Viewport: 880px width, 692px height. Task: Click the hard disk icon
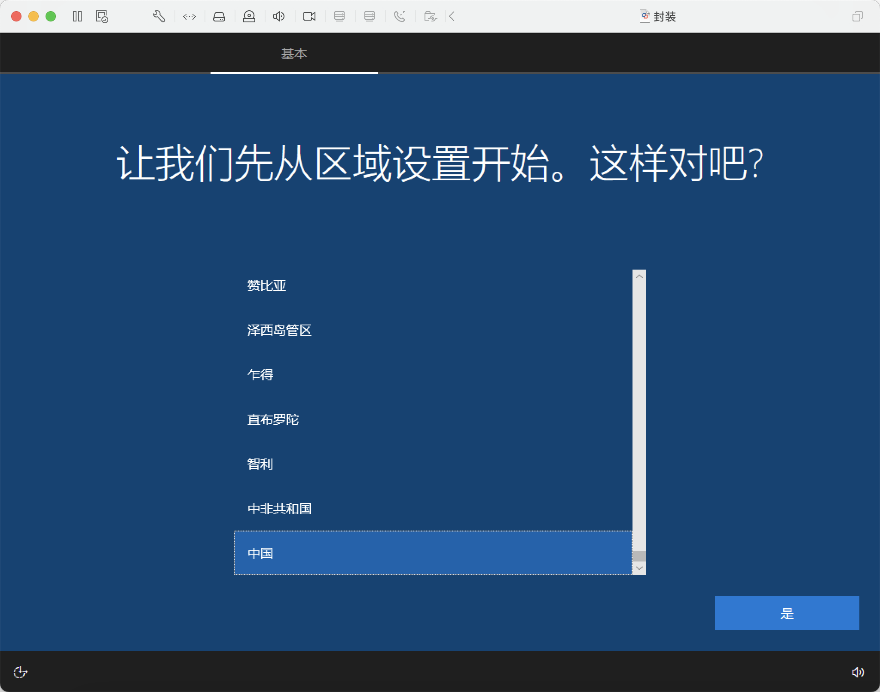pos(219,17)
